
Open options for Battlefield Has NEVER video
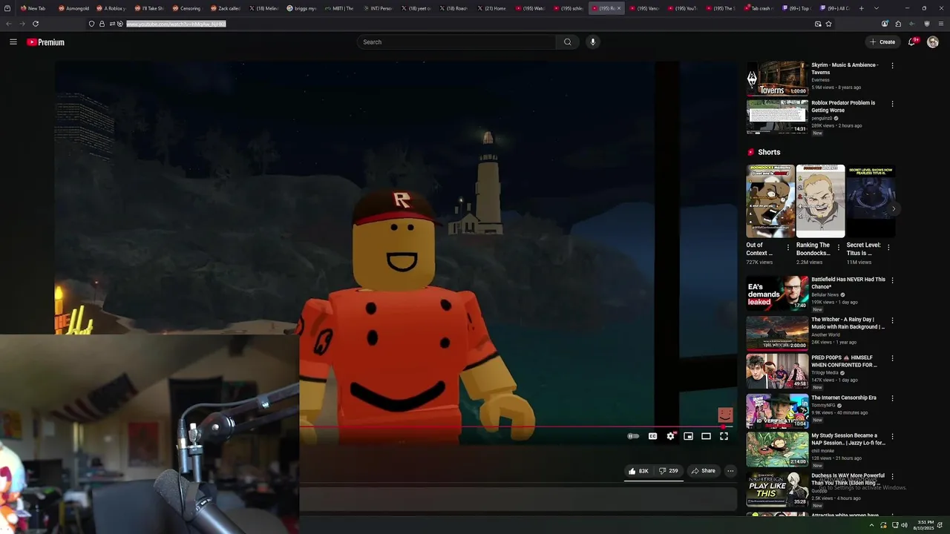[892, 280]
